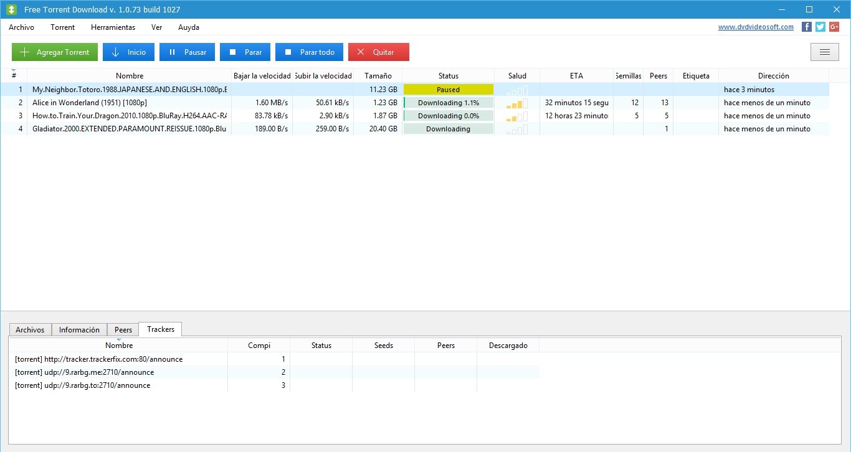This screenshot has height=452, width=851.
Task: Start download with Inicio button
Action: click(x=128, y=52)
